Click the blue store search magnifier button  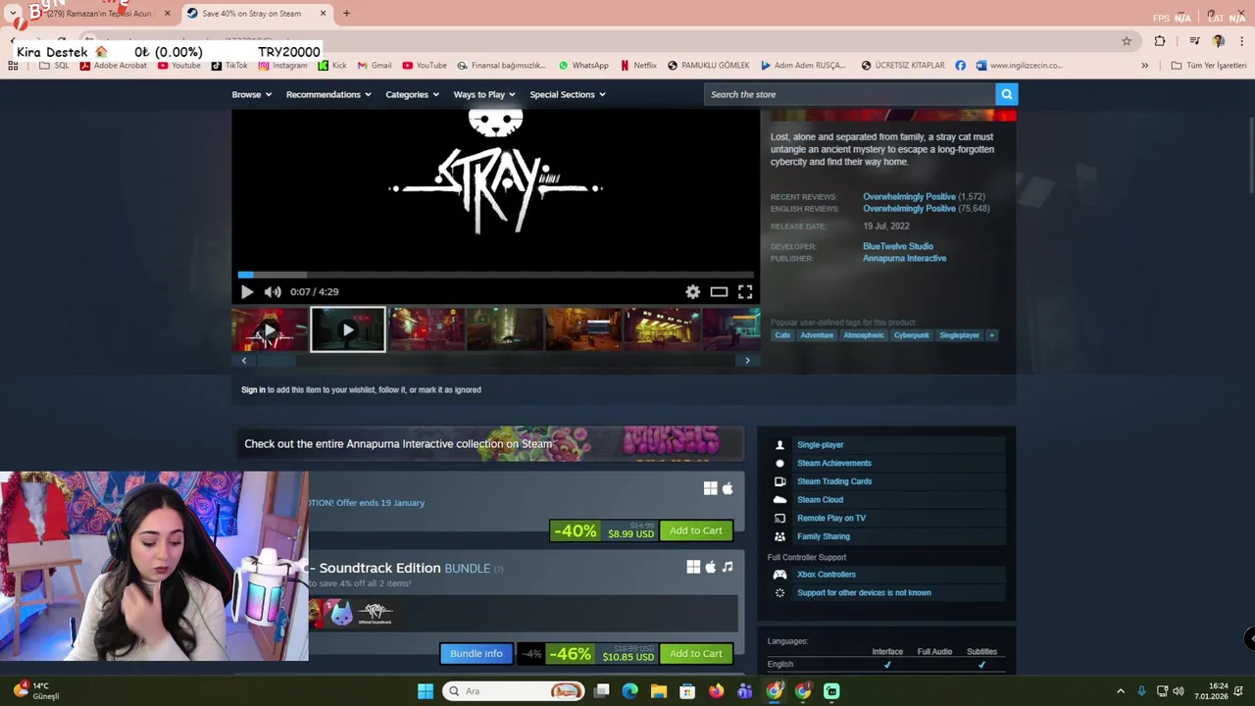tap(1006, 94)
